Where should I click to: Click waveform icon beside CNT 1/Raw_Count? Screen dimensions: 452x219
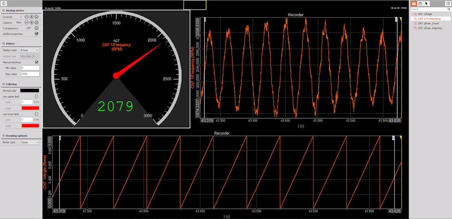point(415,23)
